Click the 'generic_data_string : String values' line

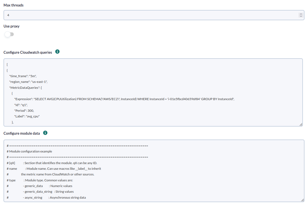[40, 192]
